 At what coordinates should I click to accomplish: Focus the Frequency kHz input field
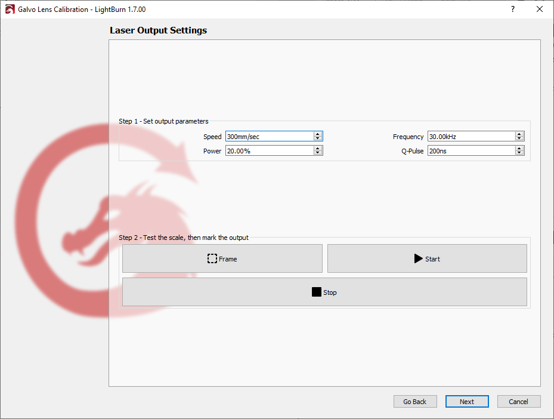[x=471, y=137]
